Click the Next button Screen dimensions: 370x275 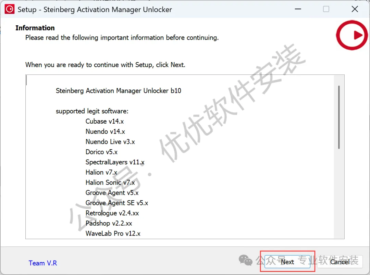pyautogui.click(x=287, y=262)
